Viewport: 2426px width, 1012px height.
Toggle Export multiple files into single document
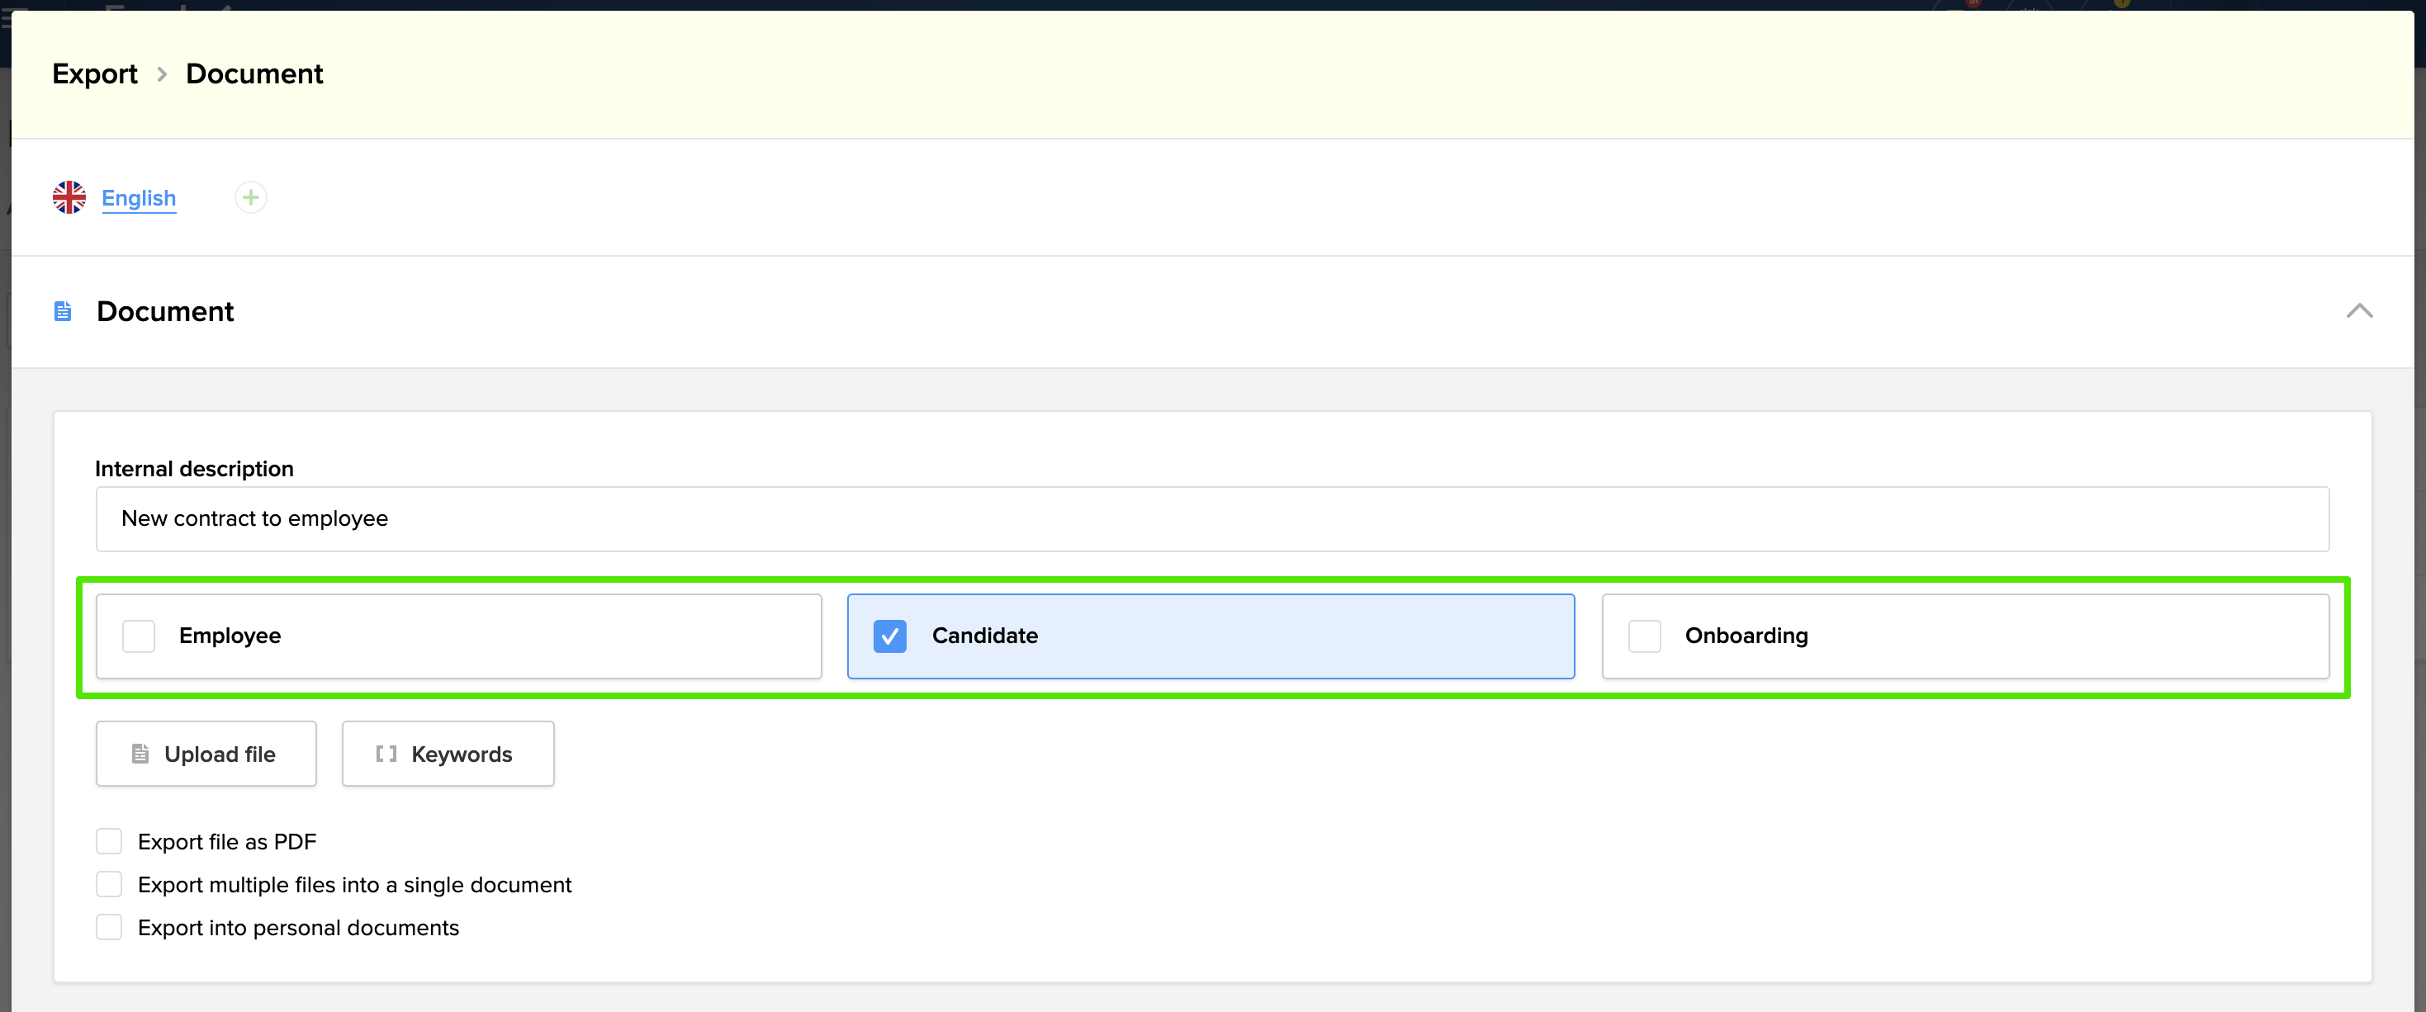[109, 885]
